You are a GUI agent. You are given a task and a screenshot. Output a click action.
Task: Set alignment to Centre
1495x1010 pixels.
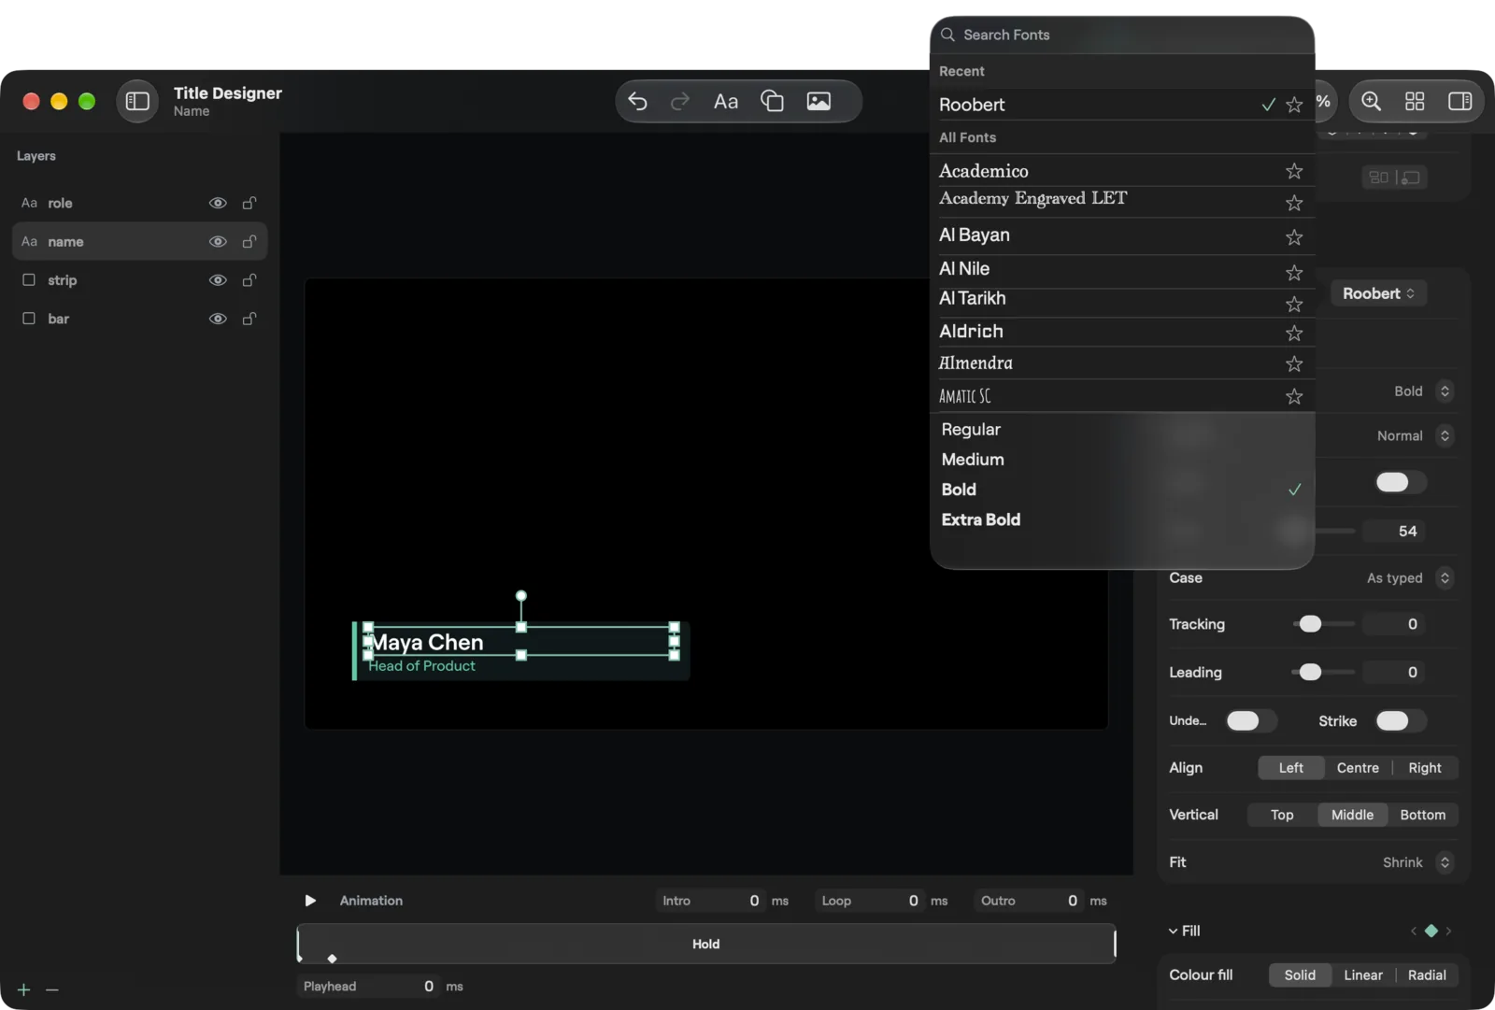[x=1358, y=768]
